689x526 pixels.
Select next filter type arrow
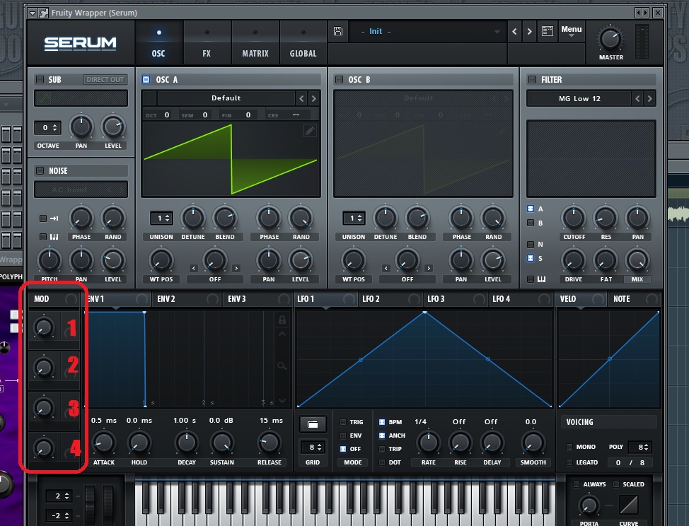(x=650, y=99)
